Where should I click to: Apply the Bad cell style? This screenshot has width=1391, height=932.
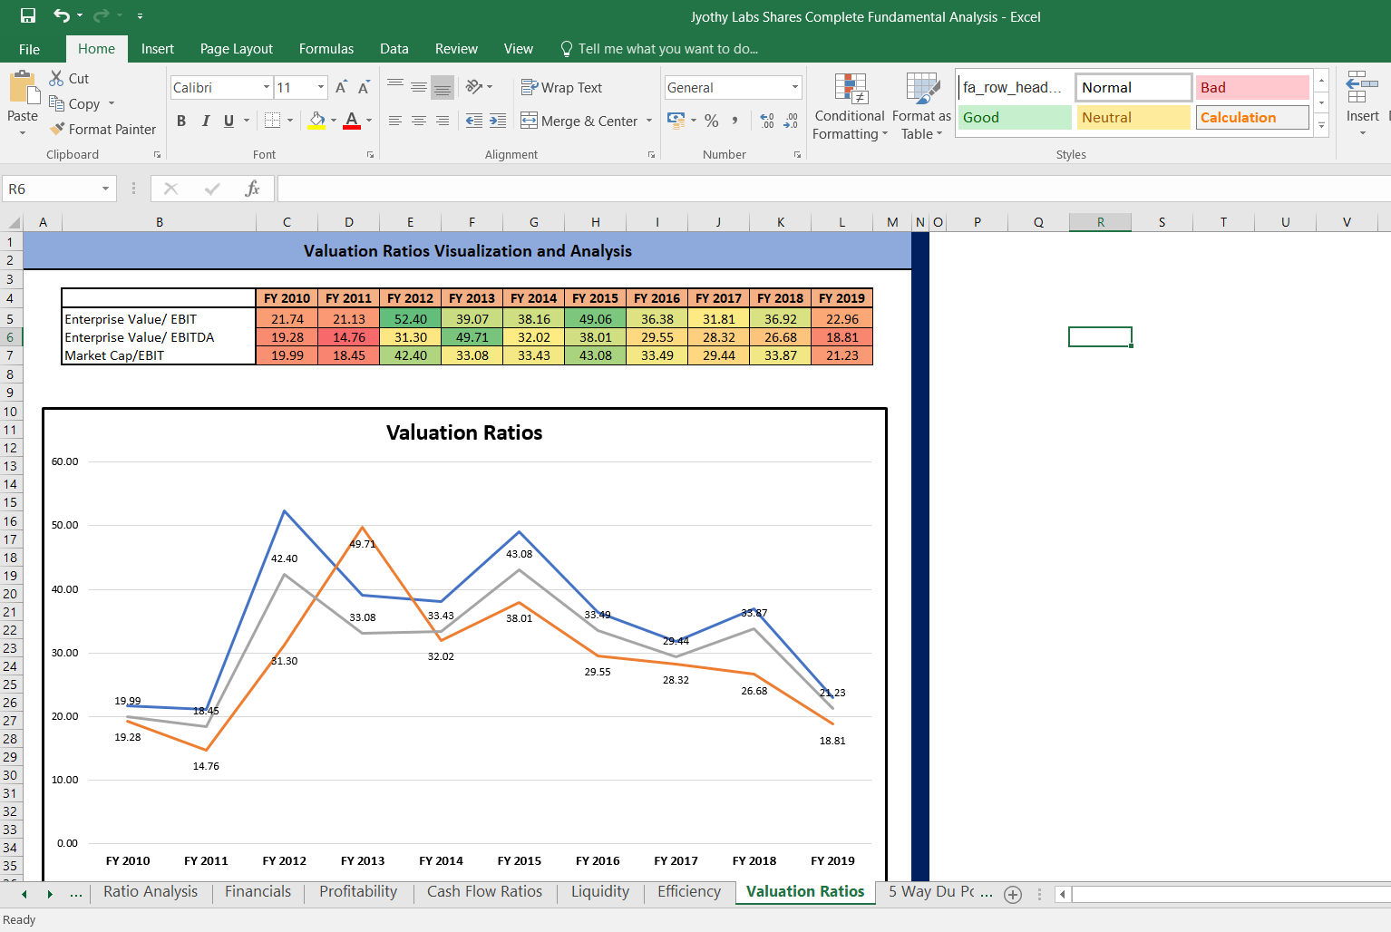point(1252,87)
